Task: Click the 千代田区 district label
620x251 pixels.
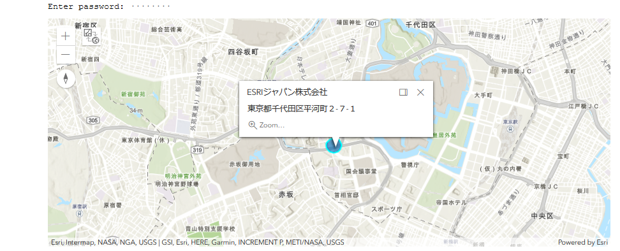Action: [x=421, y=25]
